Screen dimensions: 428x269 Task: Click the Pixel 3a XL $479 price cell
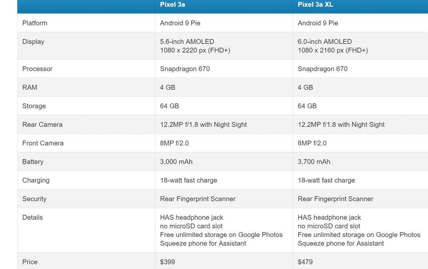point(305,262)
